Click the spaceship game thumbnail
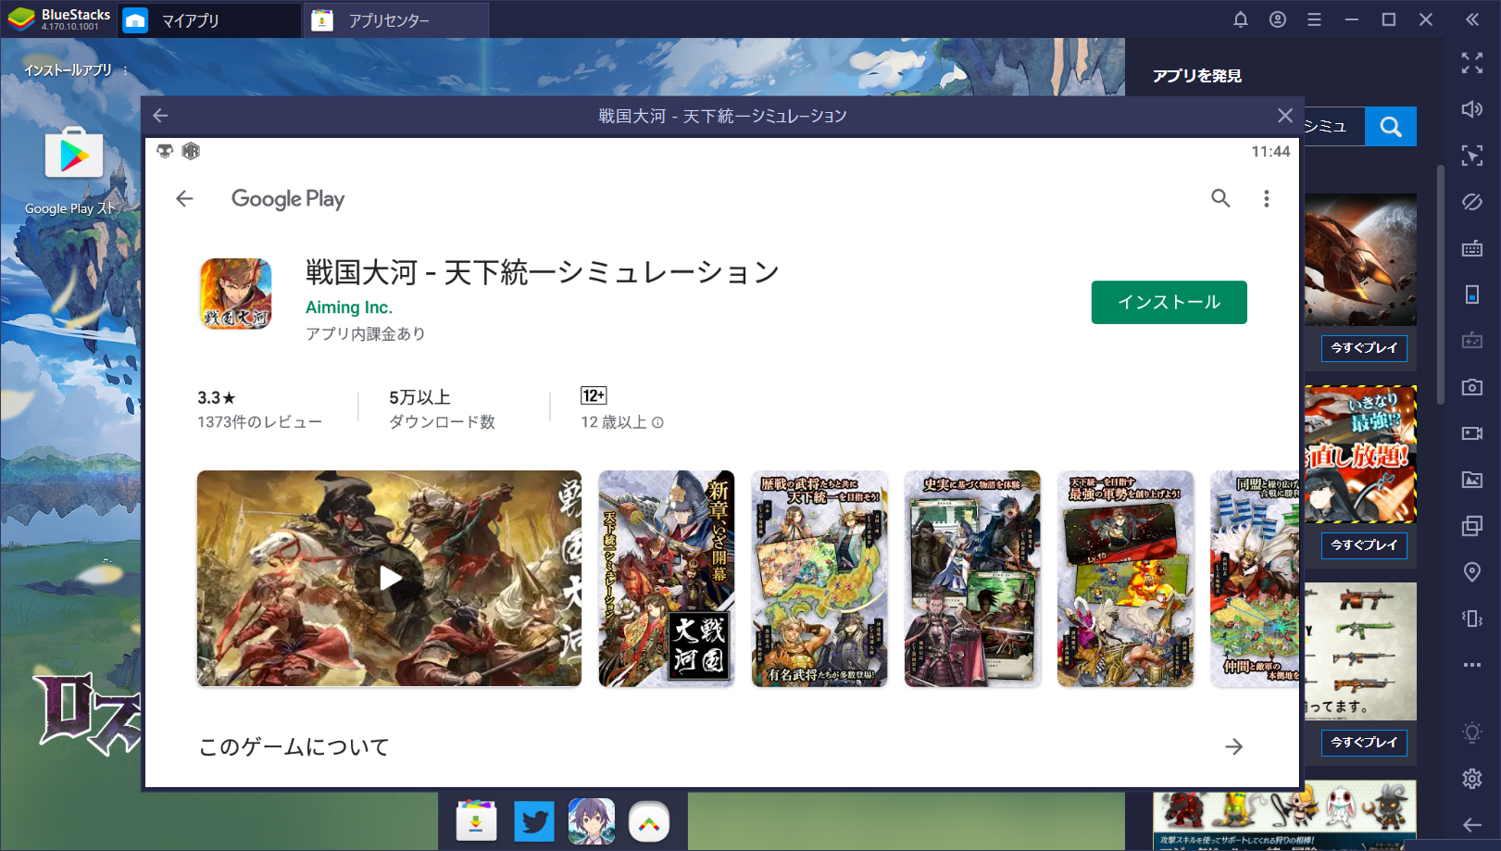This screenshot has width=1501, height=851. [1360, 259]
